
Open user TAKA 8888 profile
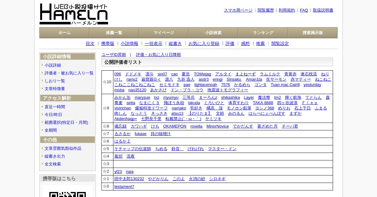[263, 103]
